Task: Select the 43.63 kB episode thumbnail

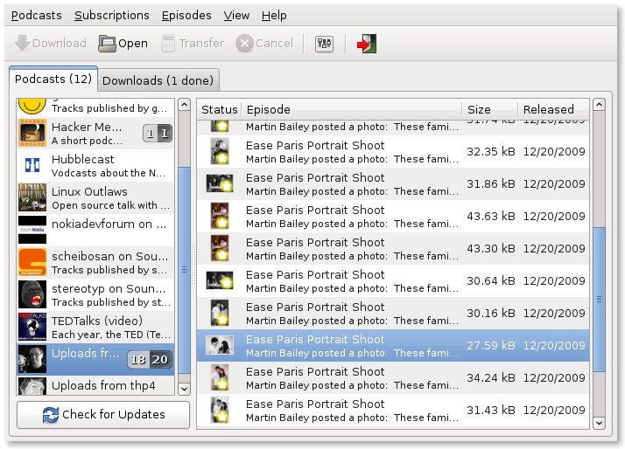Action: point(219,217)
